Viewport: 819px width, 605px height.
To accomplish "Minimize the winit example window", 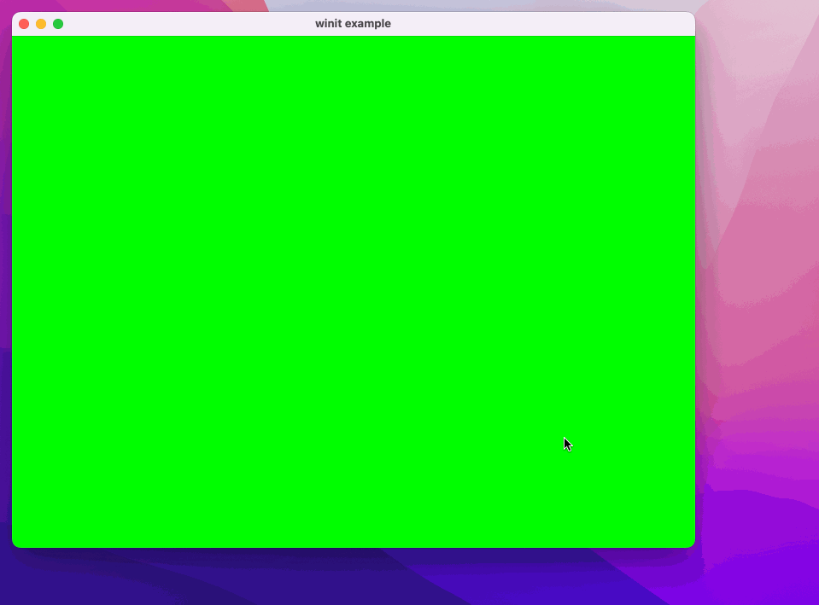I will 41,24.
